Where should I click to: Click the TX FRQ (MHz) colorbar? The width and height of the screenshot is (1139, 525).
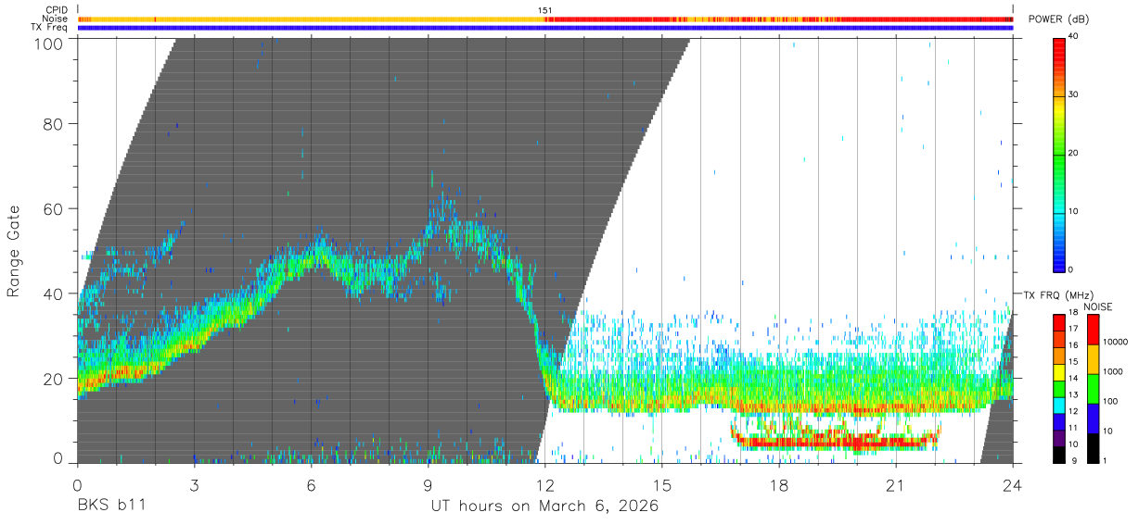tap(1059, 388)
